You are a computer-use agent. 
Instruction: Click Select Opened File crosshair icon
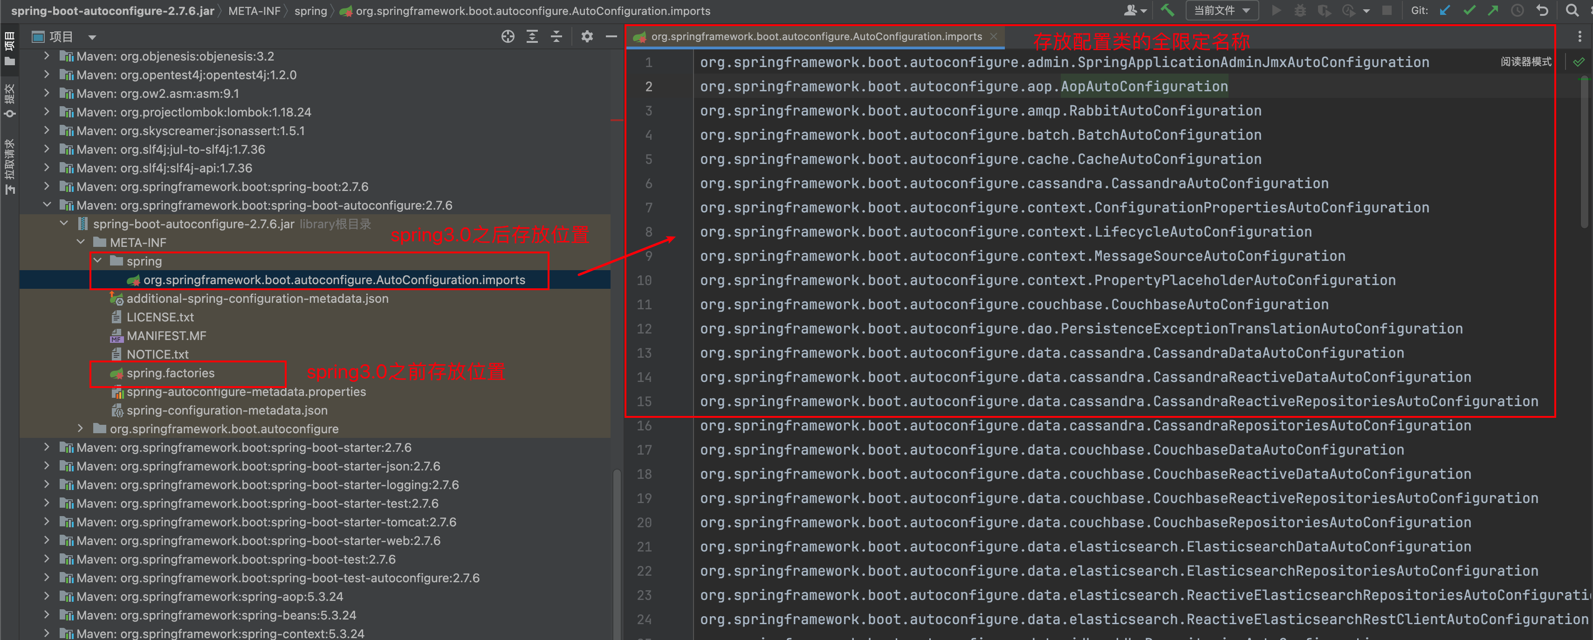tap(508, 36)
